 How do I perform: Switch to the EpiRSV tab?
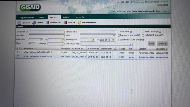(x=67, y=17)
